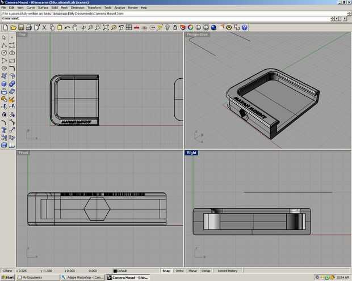Screen dimensions: 352x281
Task: Paste using the clipboard icon
Action: (60, 28)
